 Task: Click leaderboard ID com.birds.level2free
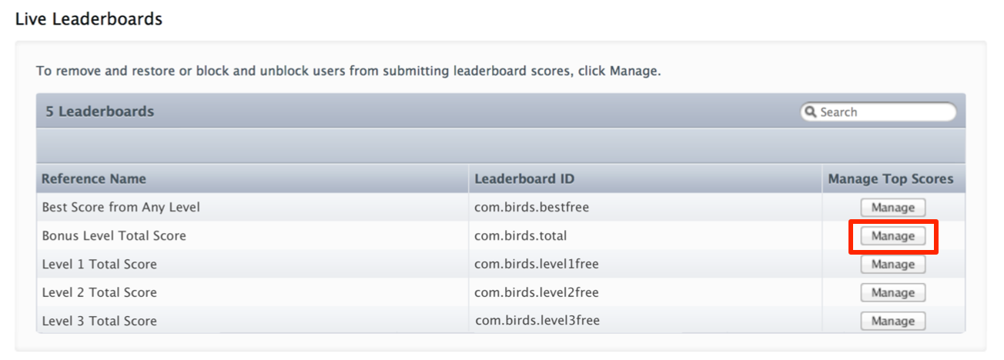(537, 293)
